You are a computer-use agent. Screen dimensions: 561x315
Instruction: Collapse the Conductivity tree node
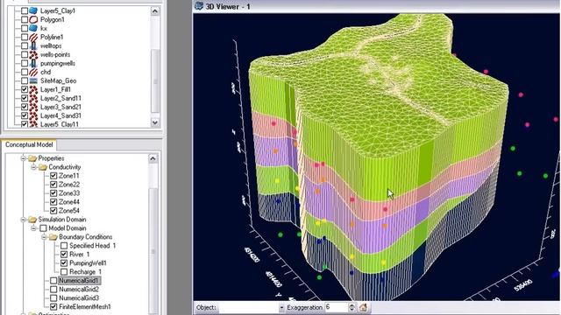pos(33,167)
